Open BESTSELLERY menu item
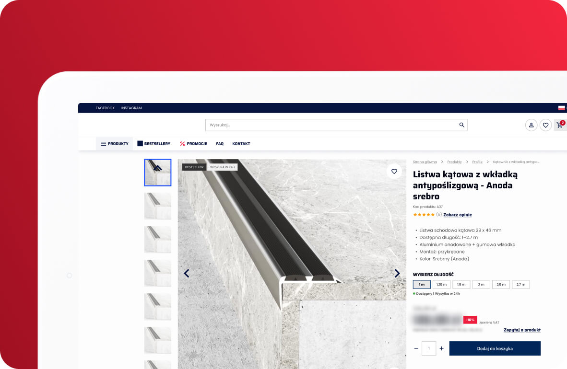The width and height of the screenshot is (567, 369). point(154,143)
